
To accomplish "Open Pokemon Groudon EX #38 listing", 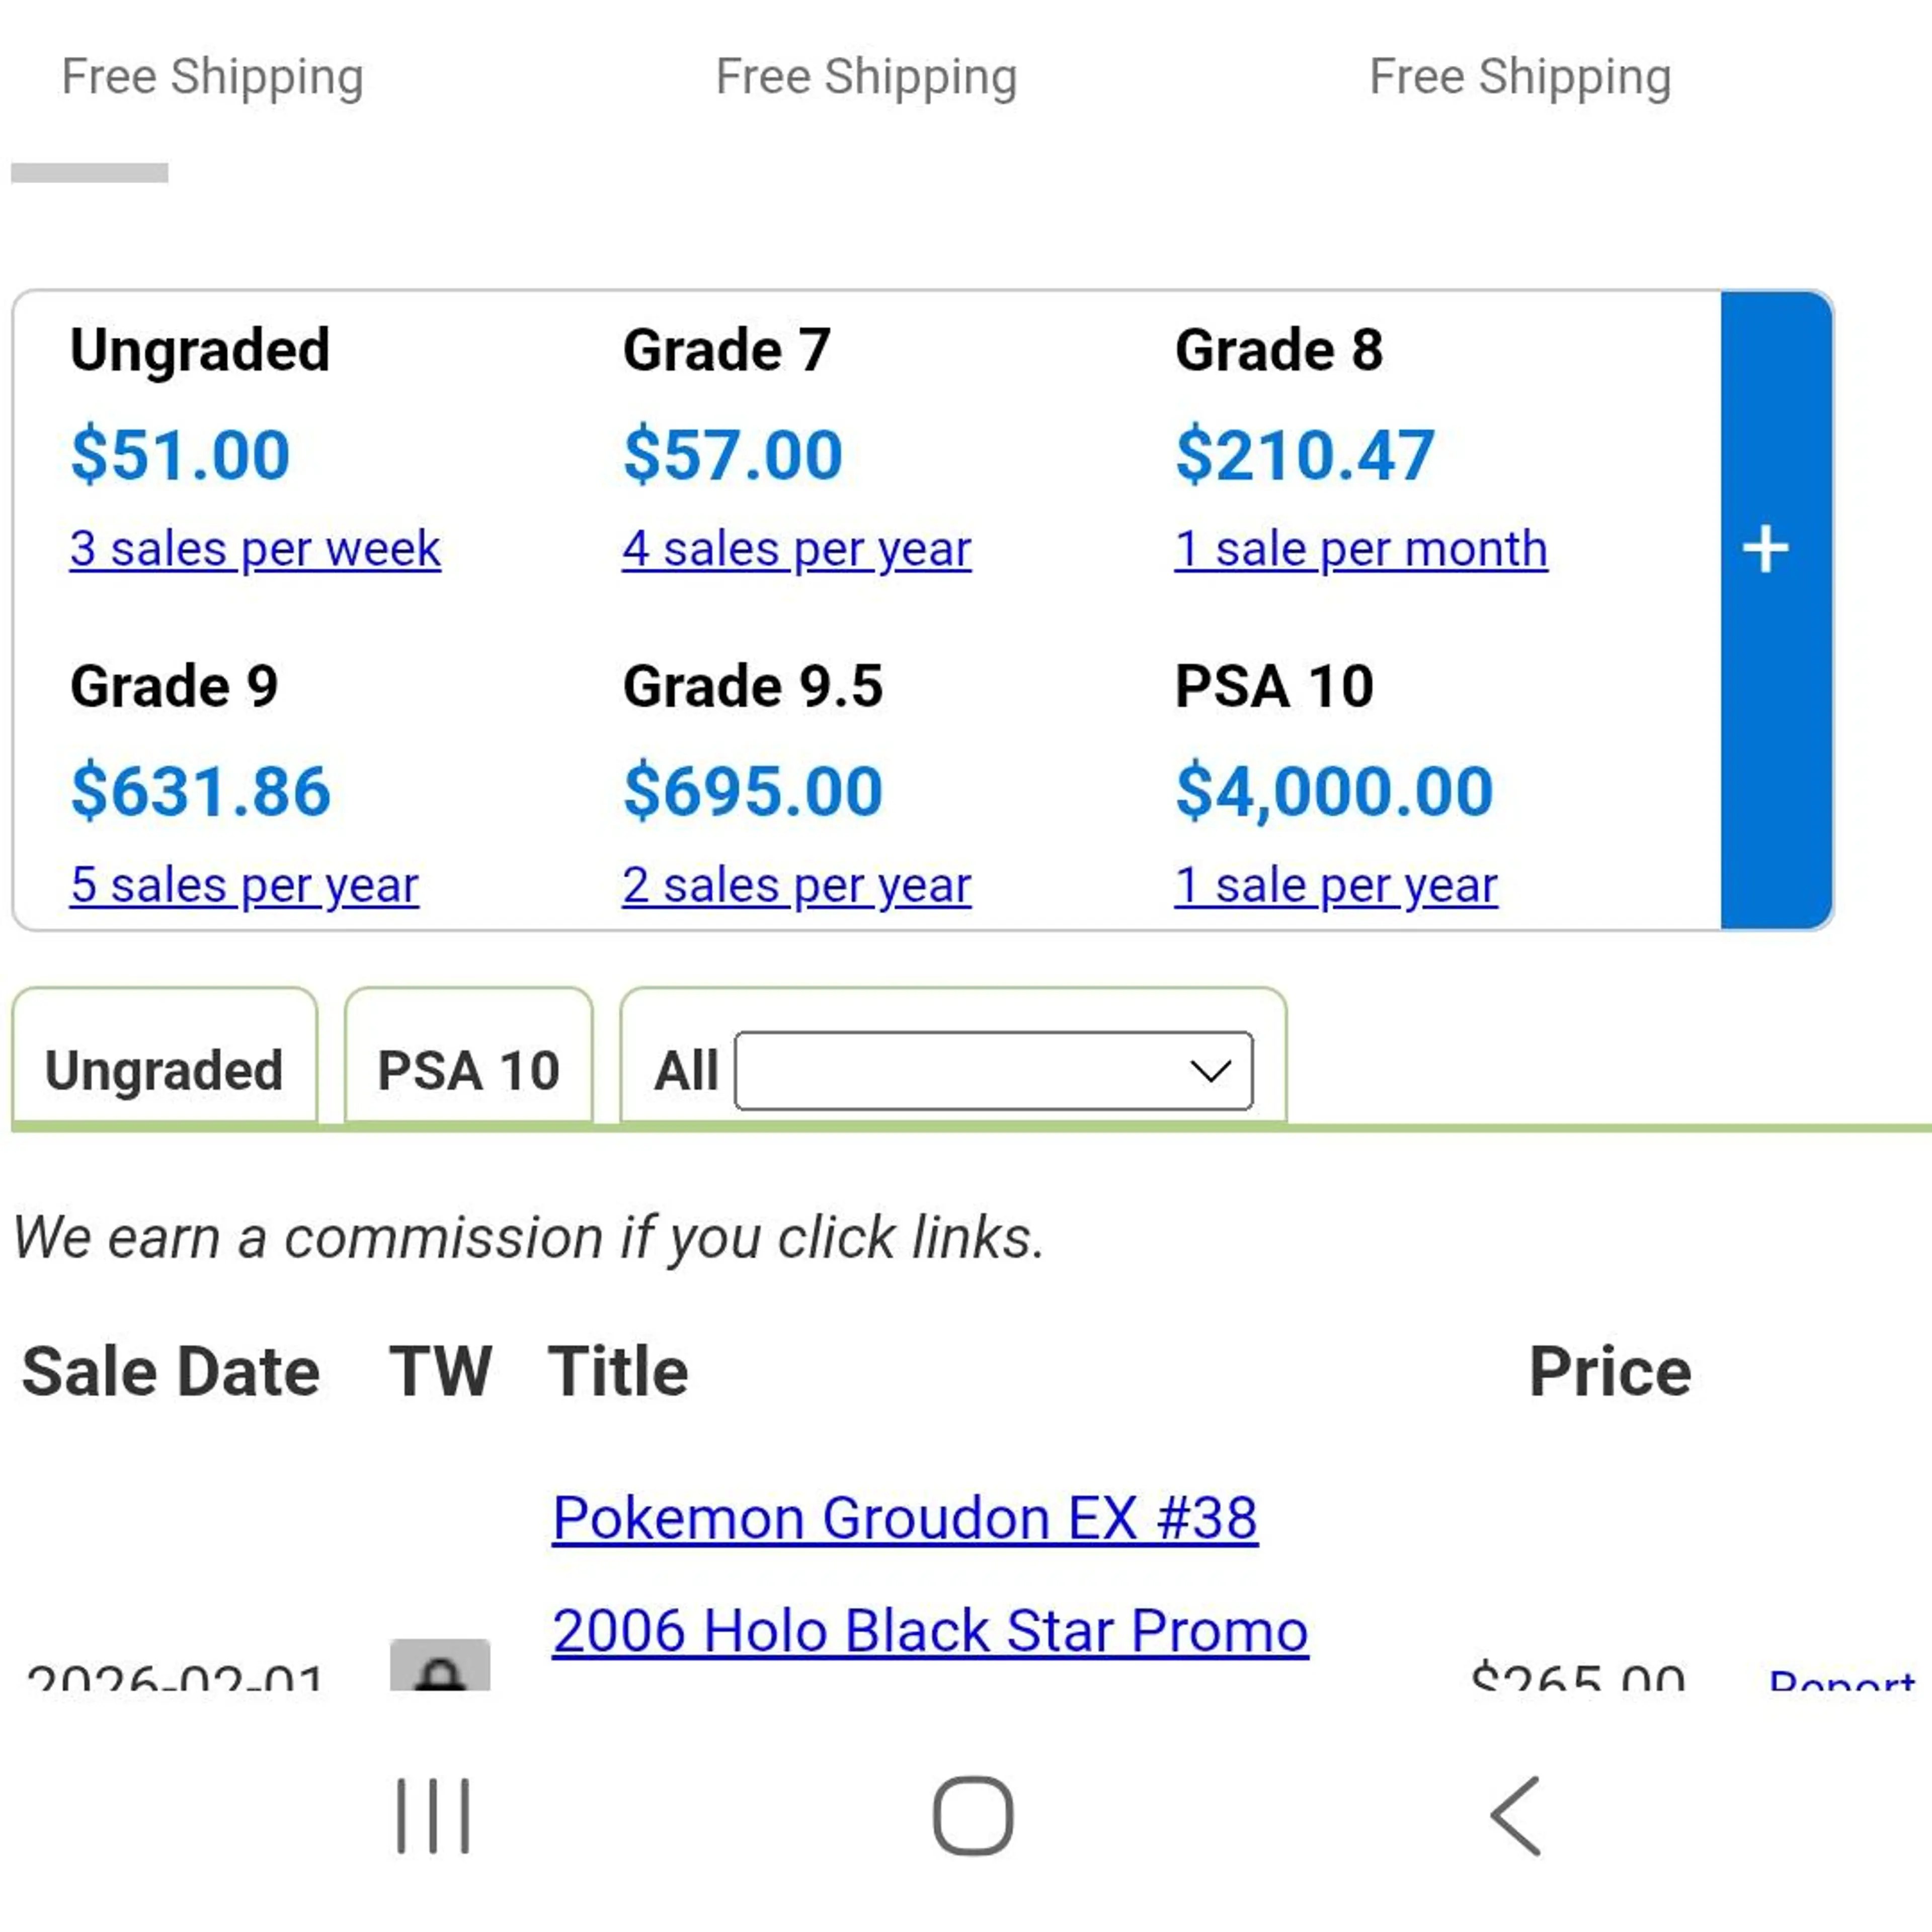I will 905,1518.
